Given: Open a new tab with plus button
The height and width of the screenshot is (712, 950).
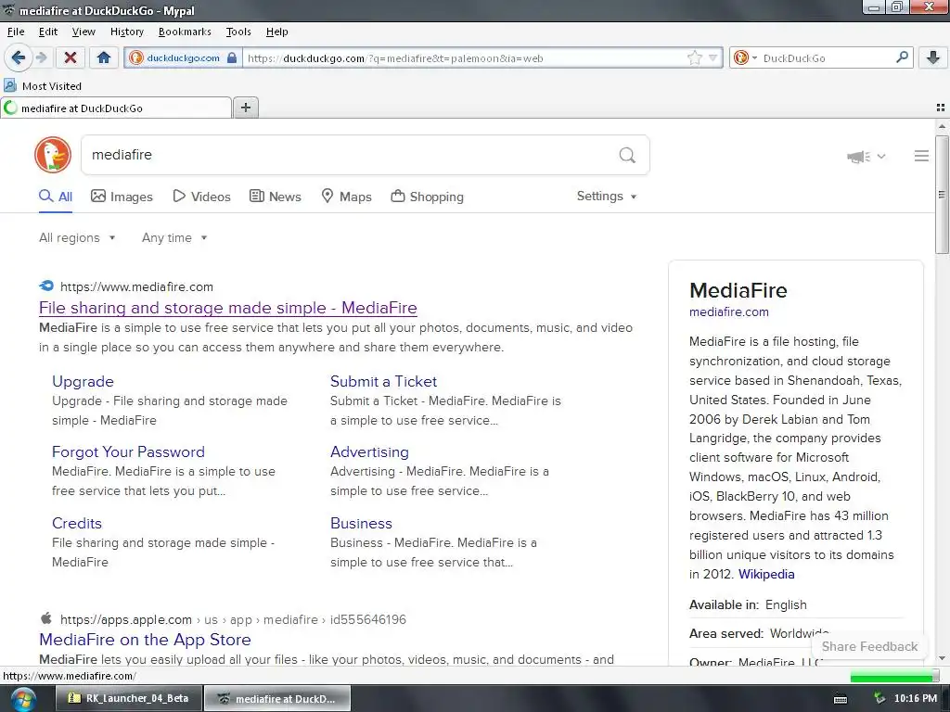Looking at the screenshot, I should [x=245, y=108].
